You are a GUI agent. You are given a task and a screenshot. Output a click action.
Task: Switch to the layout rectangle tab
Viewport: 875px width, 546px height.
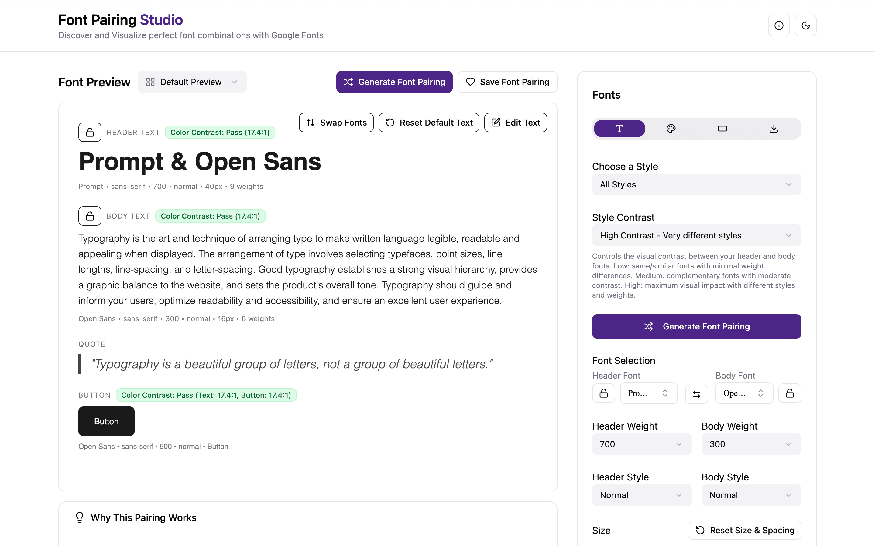tap(722, 129)
